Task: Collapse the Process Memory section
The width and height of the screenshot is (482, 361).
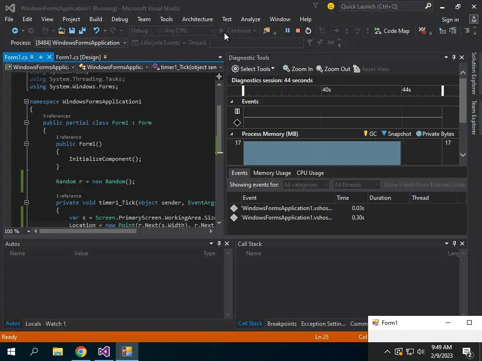Action: click(x=232, y=134)
